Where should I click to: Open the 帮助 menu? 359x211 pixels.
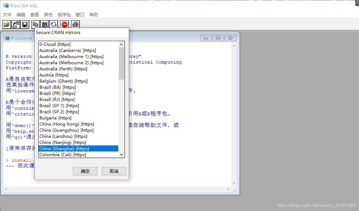(x=94, y=15)
